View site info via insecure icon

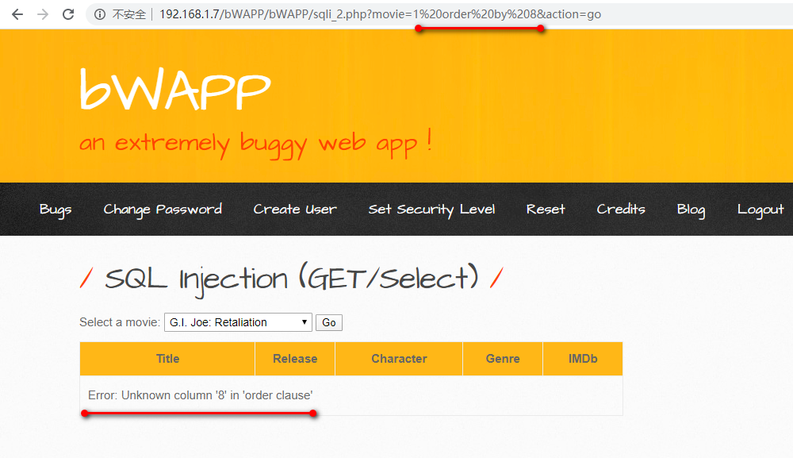pos(100,14)
